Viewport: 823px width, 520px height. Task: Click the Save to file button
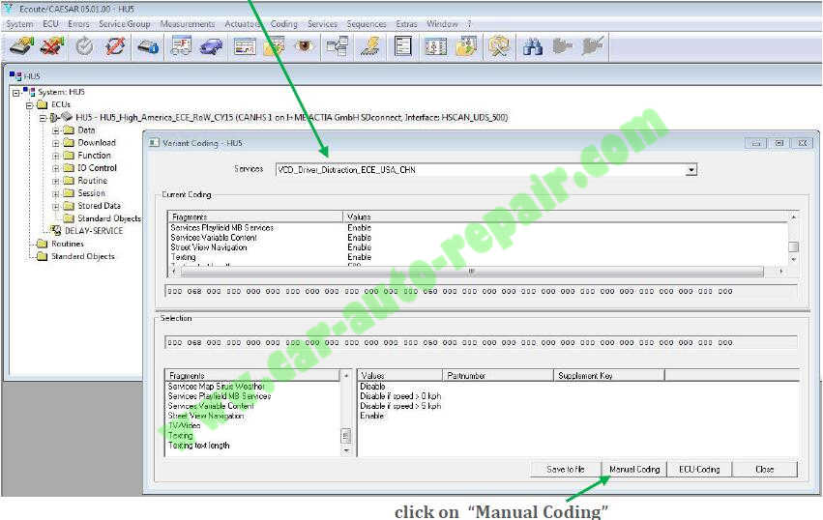click(566, 469)
